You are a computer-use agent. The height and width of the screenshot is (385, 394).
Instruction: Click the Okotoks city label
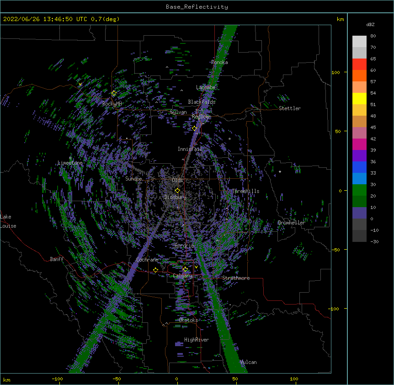point(188,320)
